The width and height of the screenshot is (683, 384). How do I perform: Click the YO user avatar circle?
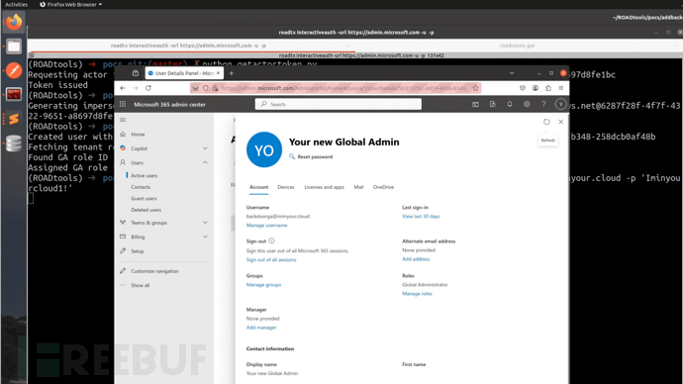click(264, 149)
